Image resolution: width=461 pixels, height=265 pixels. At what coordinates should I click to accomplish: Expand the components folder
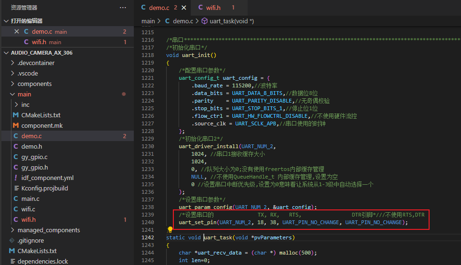(x=34, y=84)
